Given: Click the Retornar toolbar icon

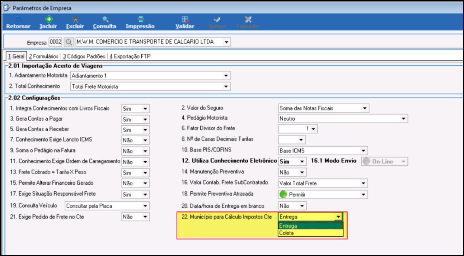Looking at the screenshot, I should coord(18,19).
